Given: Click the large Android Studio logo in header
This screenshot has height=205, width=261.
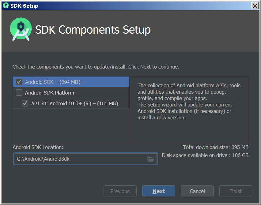Looking at the screenshot, I should tap(21, 29).
